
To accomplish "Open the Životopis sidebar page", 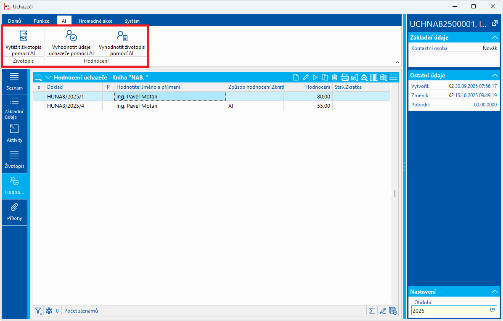I will (14, 160).
